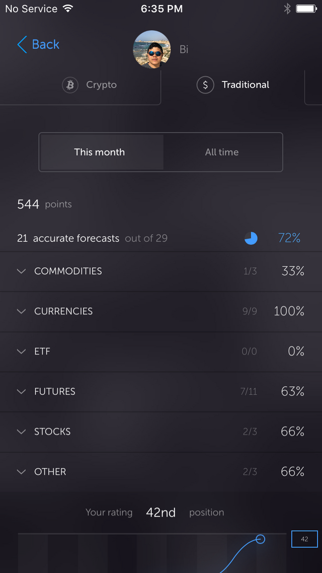Tap the dollar sign icon on Traditional tab

(205, 85)
